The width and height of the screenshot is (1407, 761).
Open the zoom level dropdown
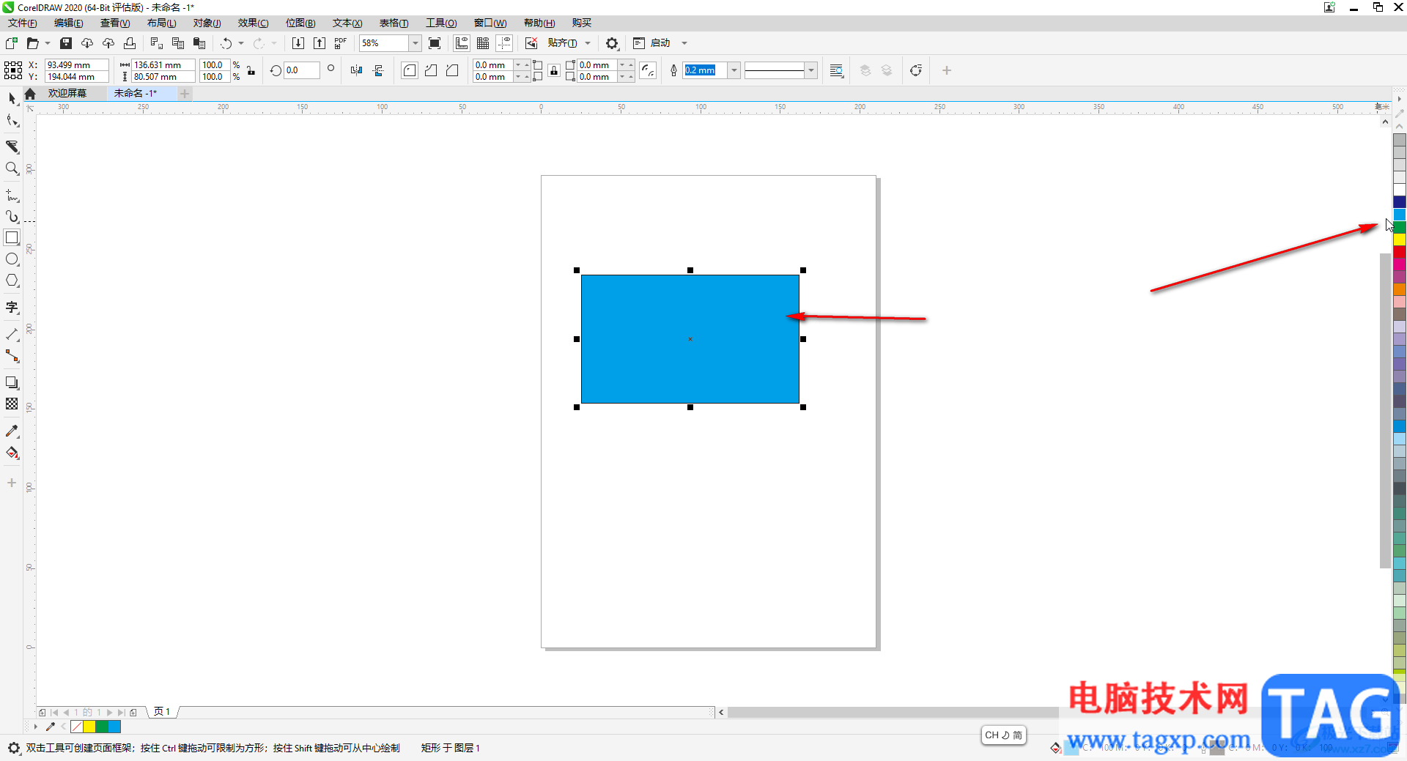pos(415,43)
